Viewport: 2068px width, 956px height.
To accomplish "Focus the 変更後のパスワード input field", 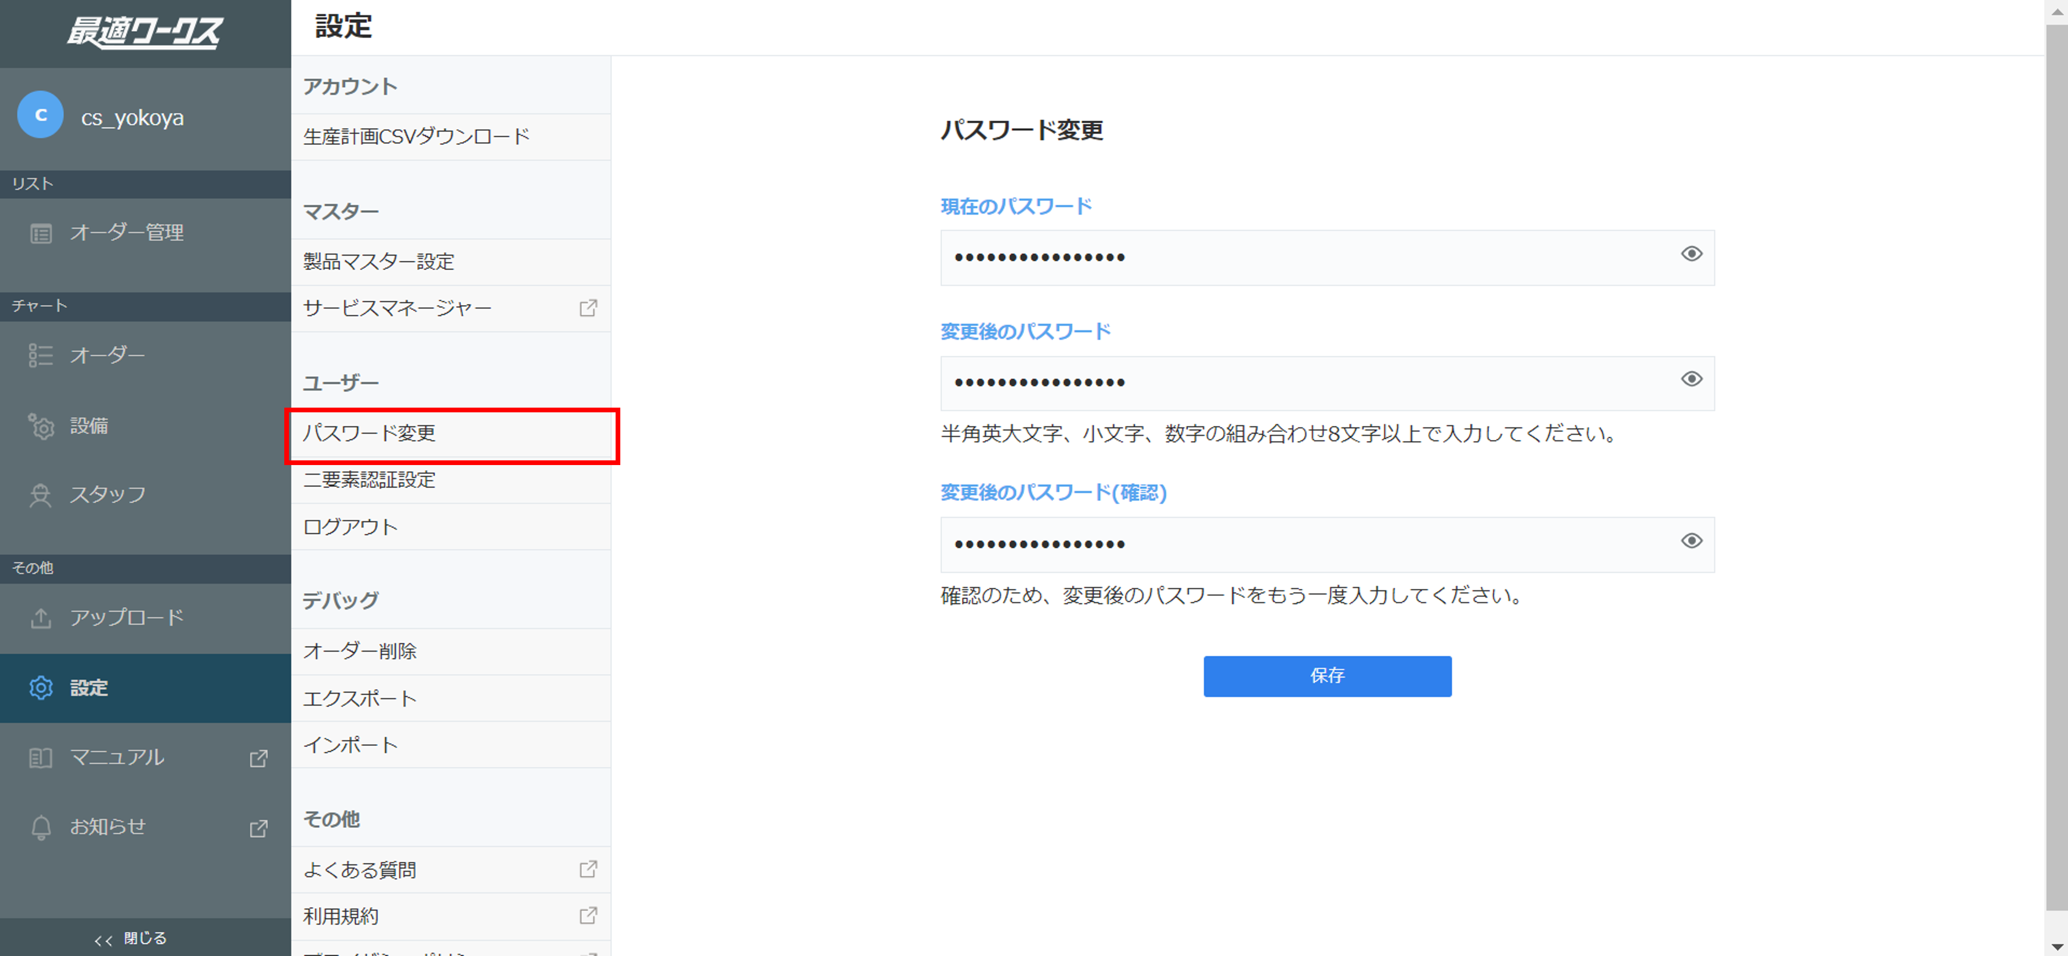I will [x=1327, y=383].
